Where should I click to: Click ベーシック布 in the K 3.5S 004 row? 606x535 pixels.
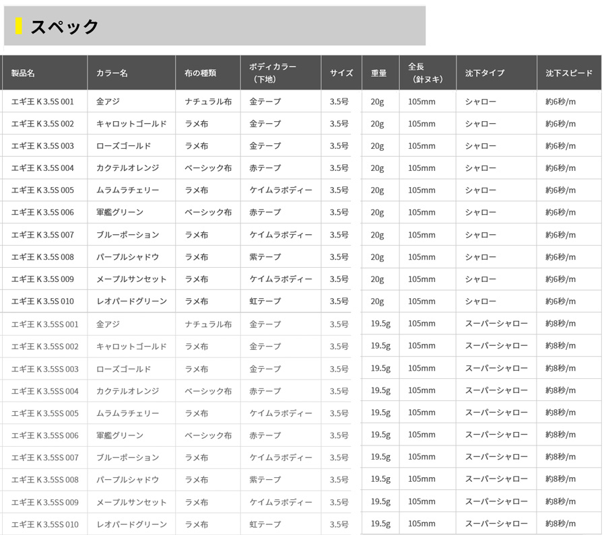pos(208,168)
